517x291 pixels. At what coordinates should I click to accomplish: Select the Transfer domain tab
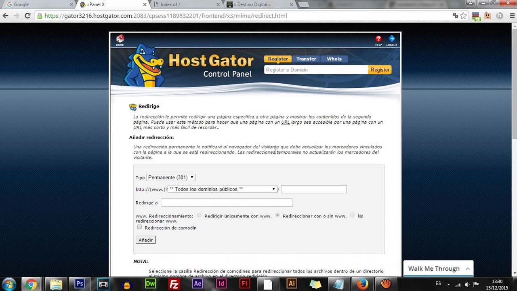(x=306, y=59)
